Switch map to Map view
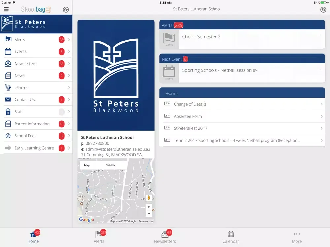 (x=87, y=165)
